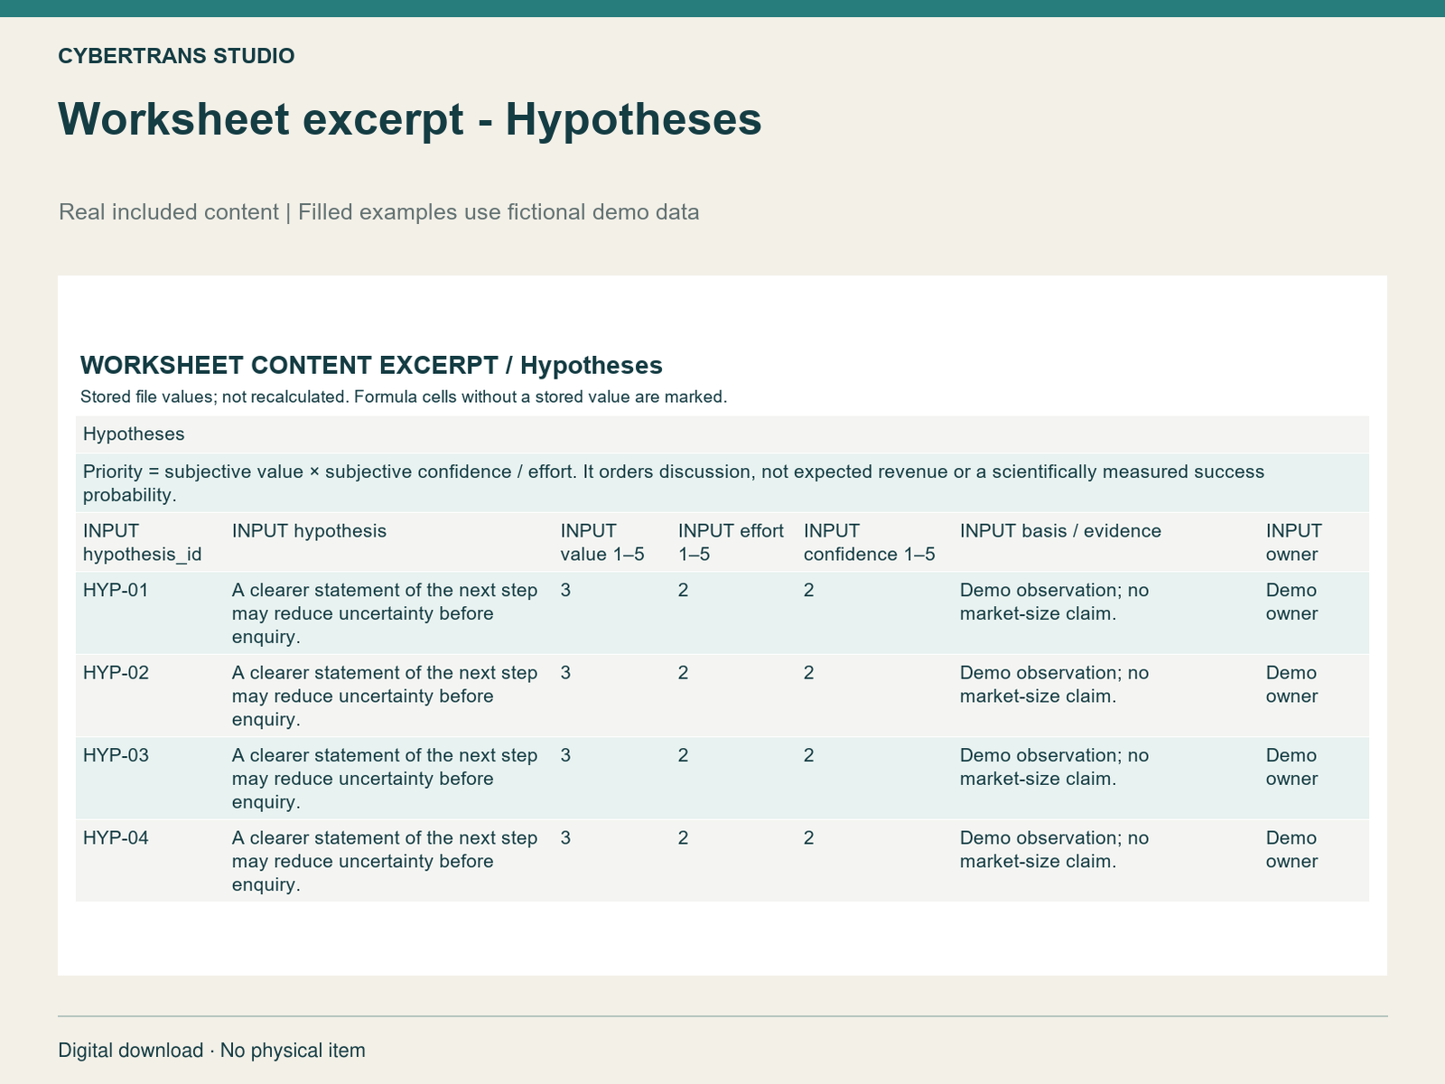Click the confidence '2' in row HYP-03
1445x1084 pixels.
pos(808,755)
